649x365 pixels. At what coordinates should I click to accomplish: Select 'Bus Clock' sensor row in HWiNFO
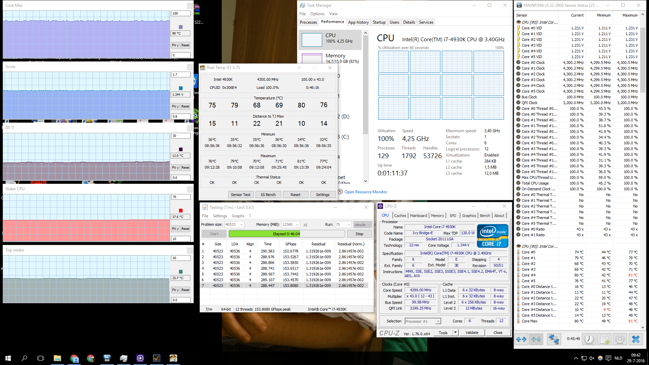point(577,97)
